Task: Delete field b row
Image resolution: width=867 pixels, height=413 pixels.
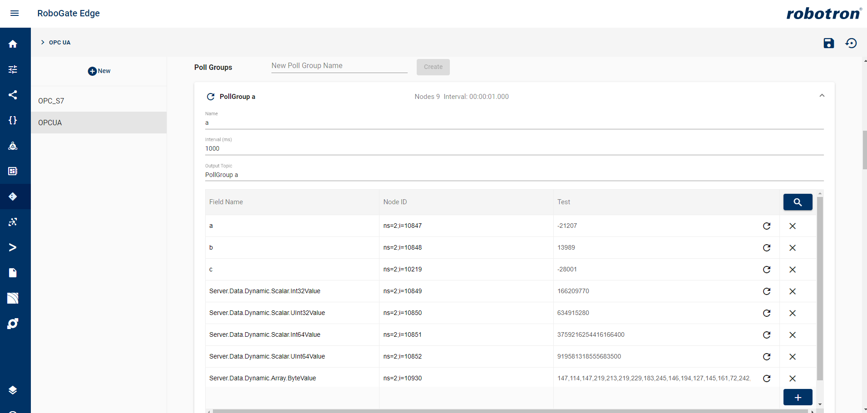Action: click(793, 248)
